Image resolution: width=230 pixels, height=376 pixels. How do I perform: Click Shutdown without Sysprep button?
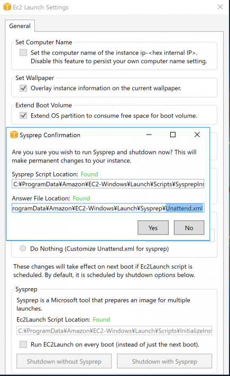(x=64, y=361)
